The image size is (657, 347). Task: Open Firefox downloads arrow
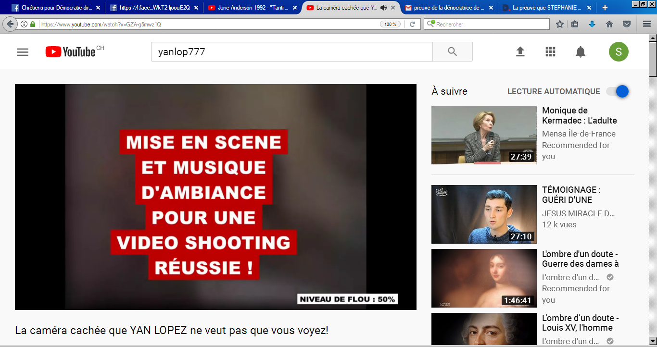[592, 24]
